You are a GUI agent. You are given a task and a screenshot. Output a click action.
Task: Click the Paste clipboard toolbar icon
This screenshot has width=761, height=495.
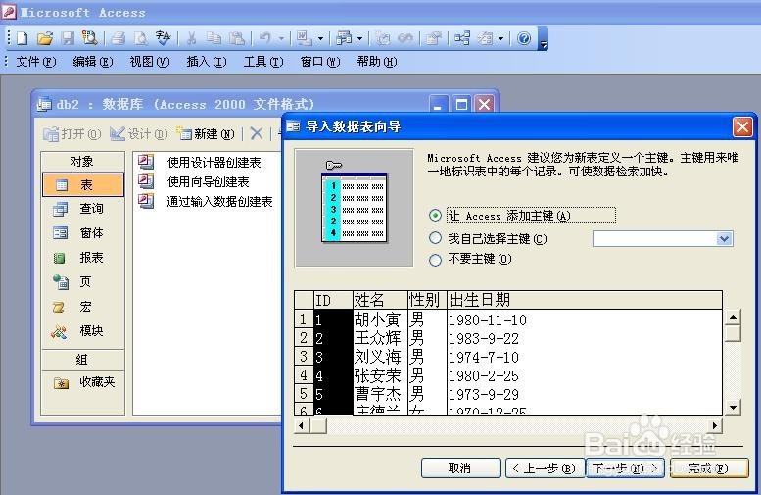(x=236, y=38)
